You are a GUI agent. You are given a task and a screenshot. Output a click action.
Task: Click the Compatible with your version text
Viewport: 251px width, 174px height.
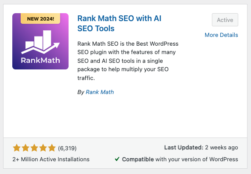pos(180,159)
